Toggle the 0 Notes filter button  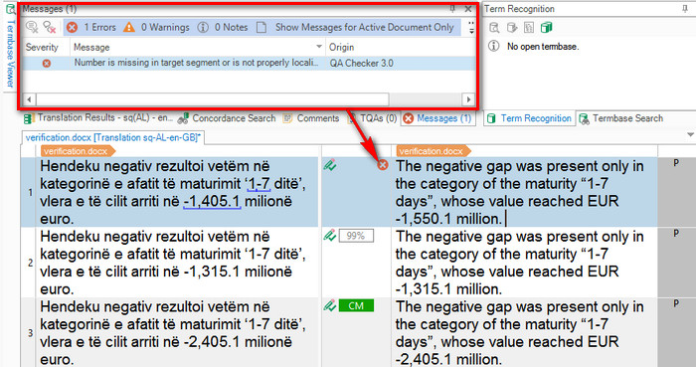coord(223,28)
